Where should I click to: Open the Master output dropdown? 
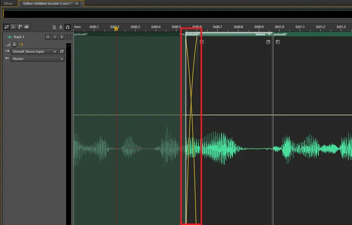38,59
